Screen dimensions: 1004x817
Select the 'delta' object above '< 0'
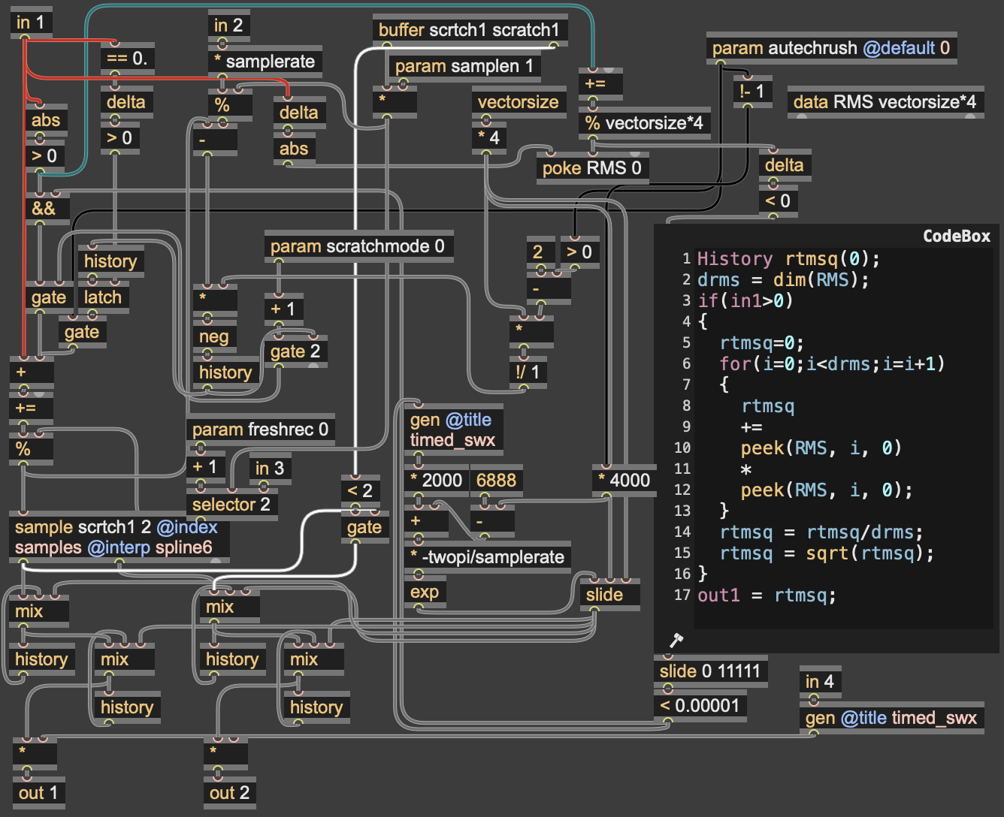785,165
